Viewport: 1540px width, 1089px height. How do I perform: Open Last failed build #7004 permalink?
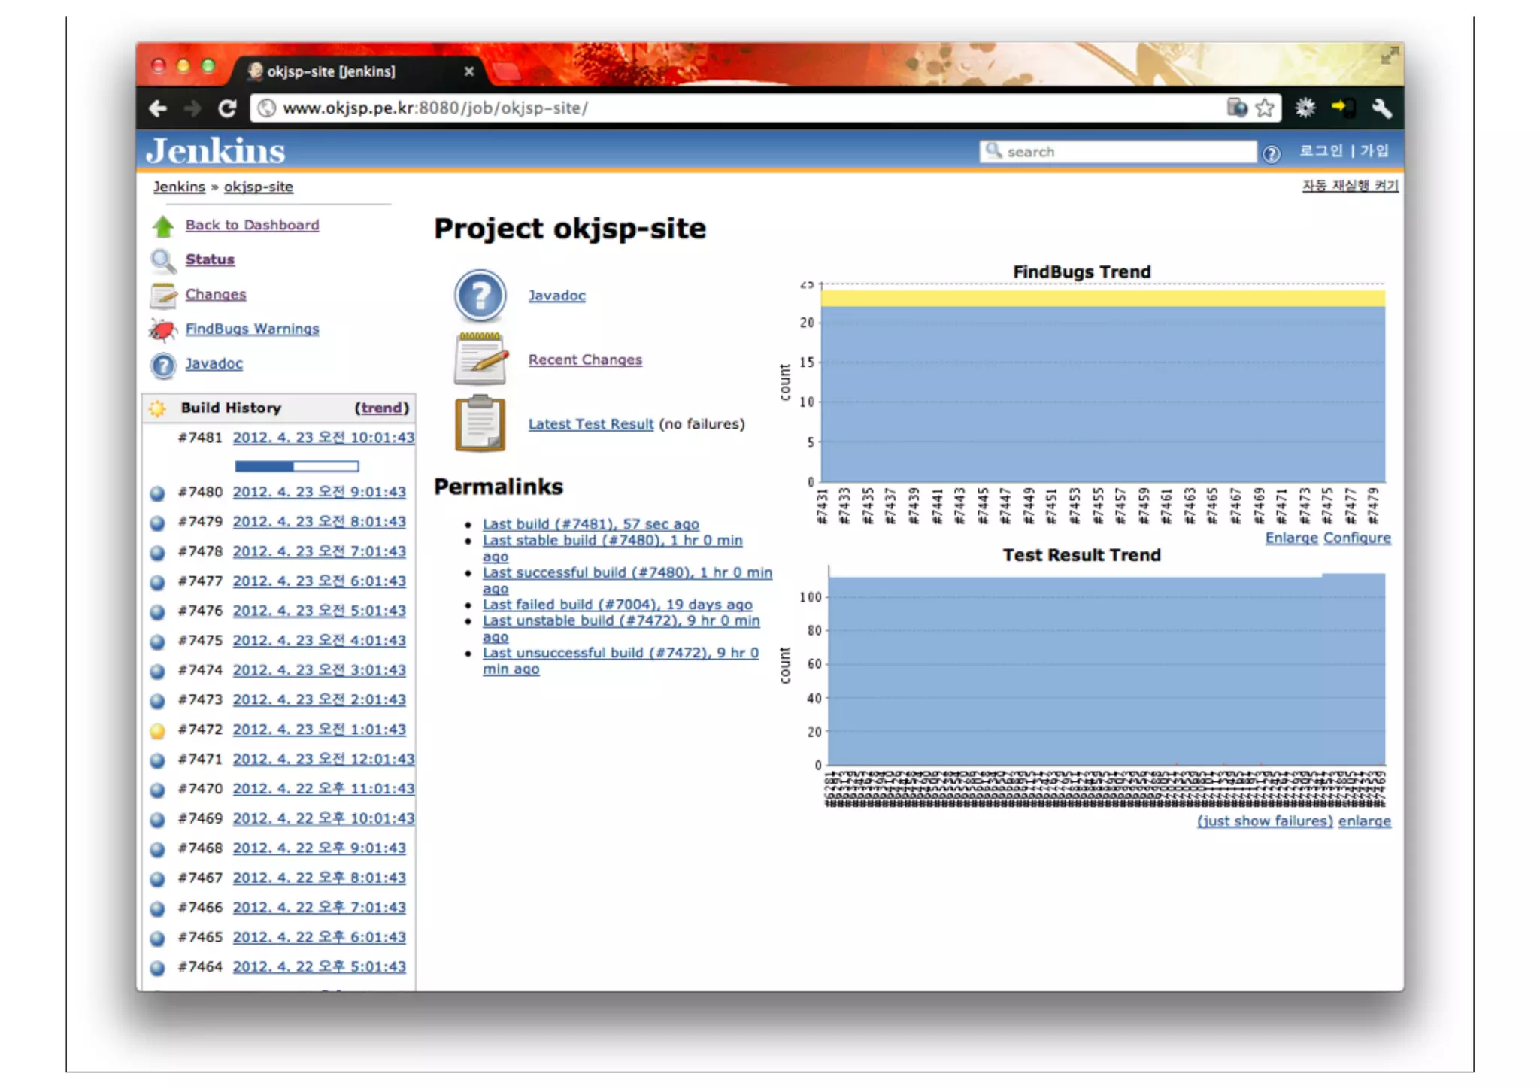(x=617, y=605)
